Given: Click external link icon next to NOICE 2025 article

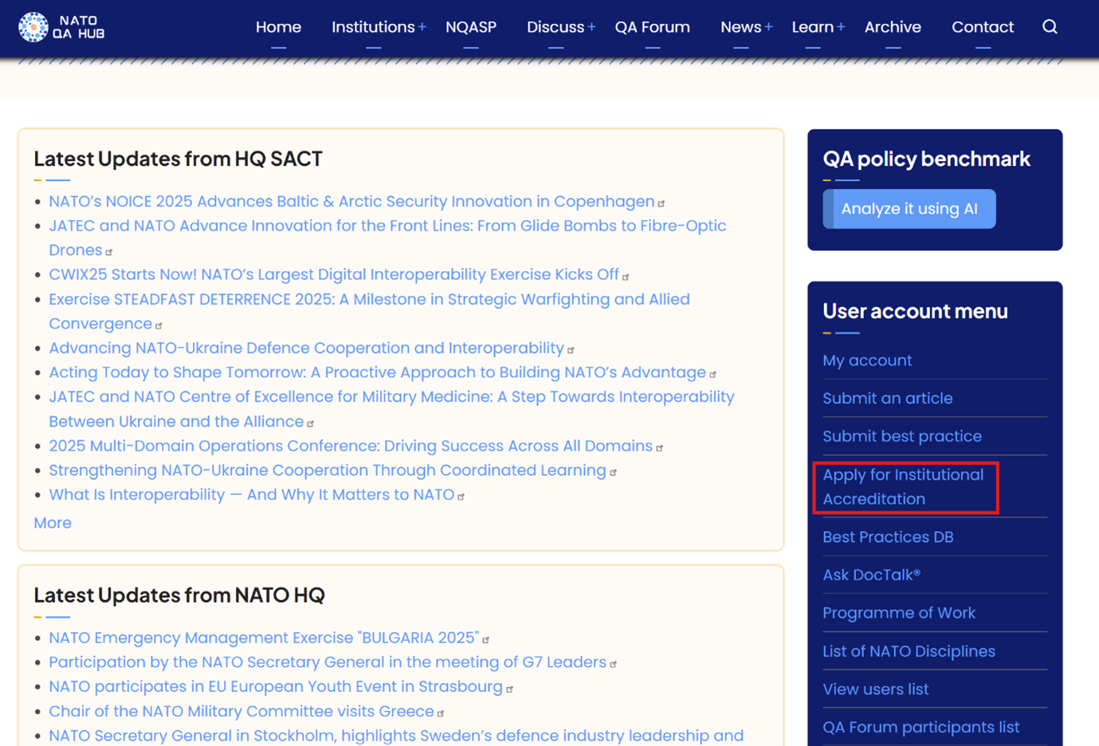Looking at the screenshot, I should coord(662,202).
